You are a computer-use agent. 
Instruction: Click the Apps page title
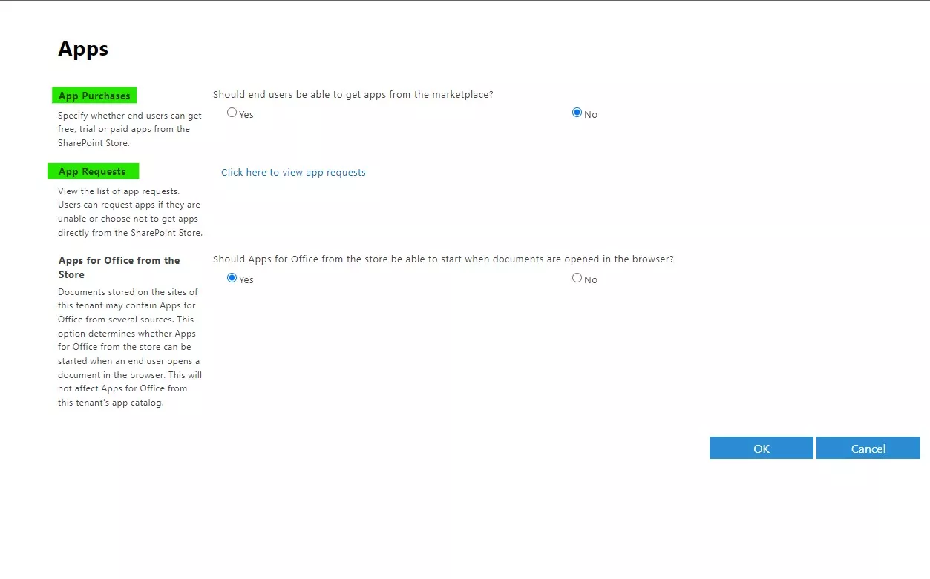(82, 49)
